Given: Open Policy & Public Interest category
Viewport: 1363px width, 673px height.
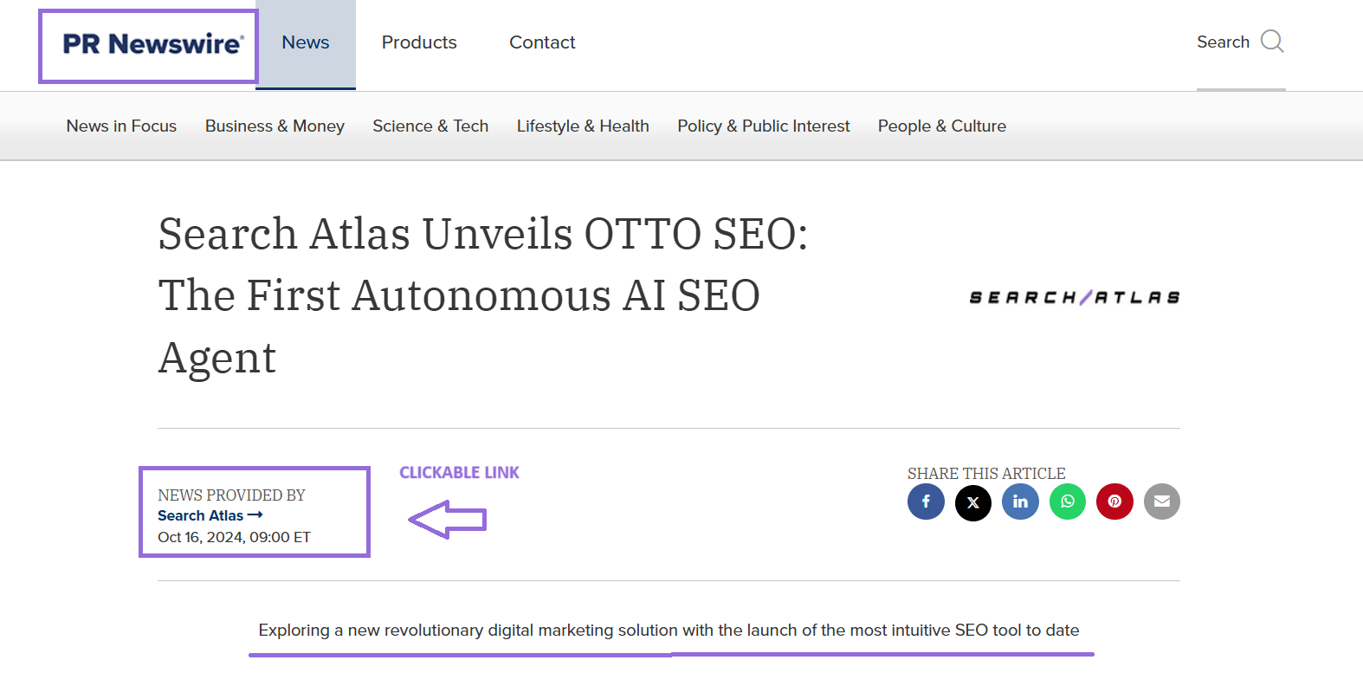Looking at the screenshot, I should point(763,126).
